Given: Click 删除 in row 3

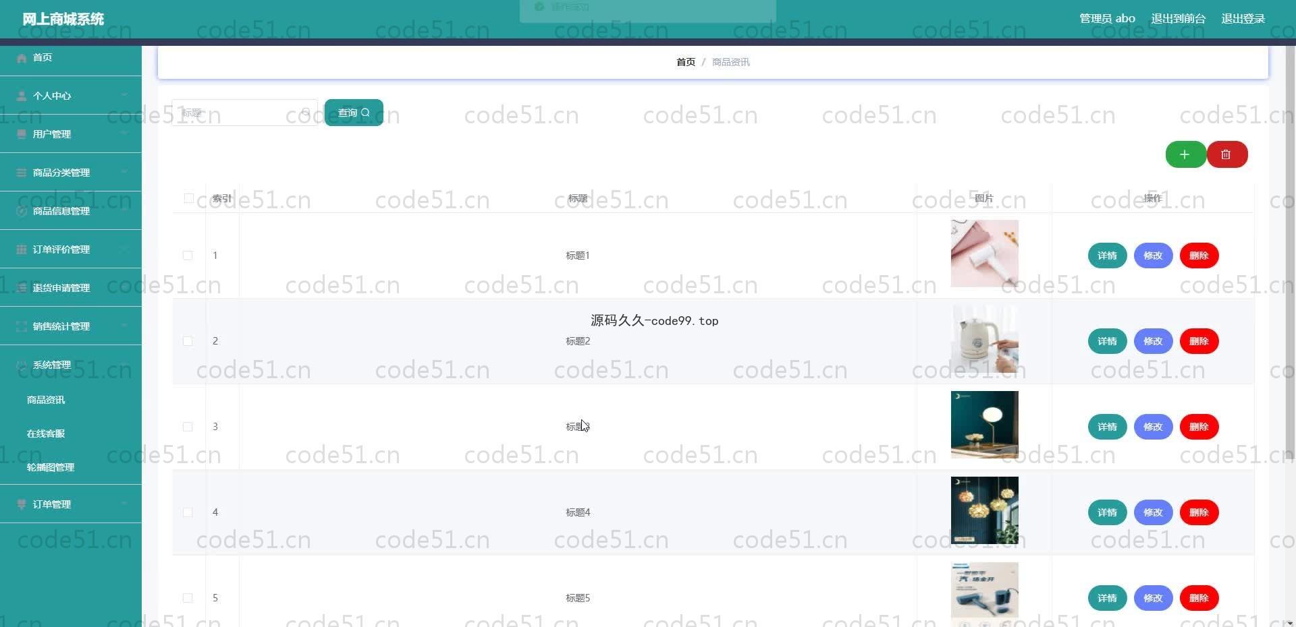Looking at the screenshot, I should [1199, 427].
